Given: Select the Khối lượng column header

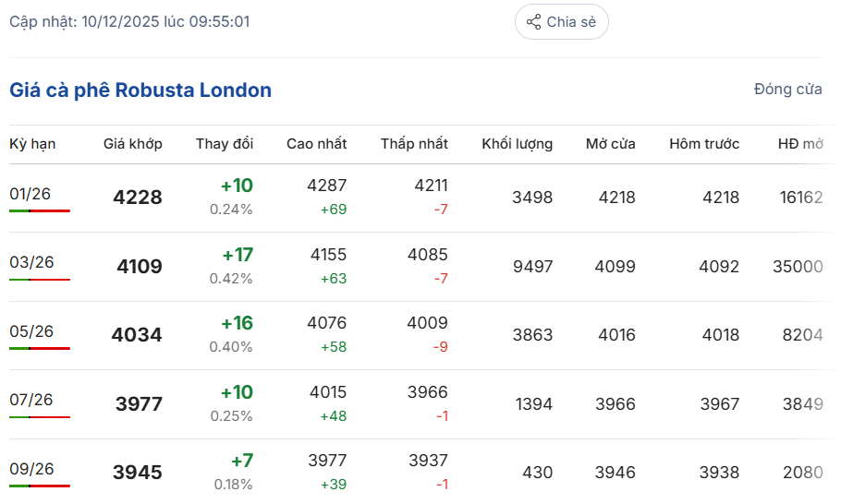Looking at the screenshot, I should (x=517, y=144).
